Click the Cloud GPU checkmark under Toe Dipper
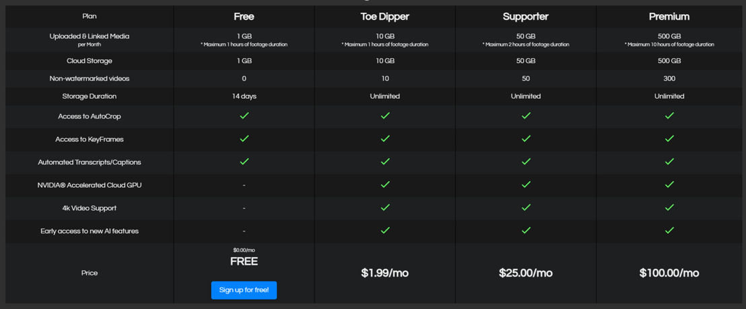This screenshot has height=309, width=746. 385,184
